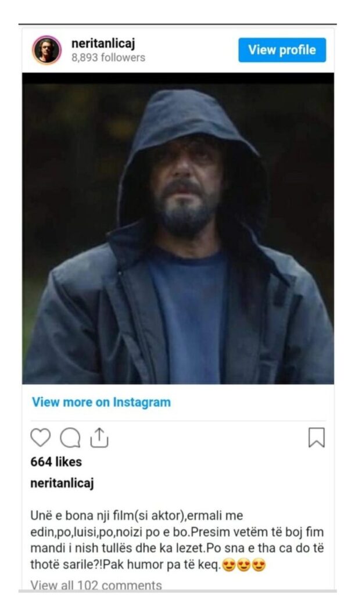The width and height of the screenshot is (355, 595).
Task: Click the first heart-eyes emoji in caption
Action: point(229,565)
